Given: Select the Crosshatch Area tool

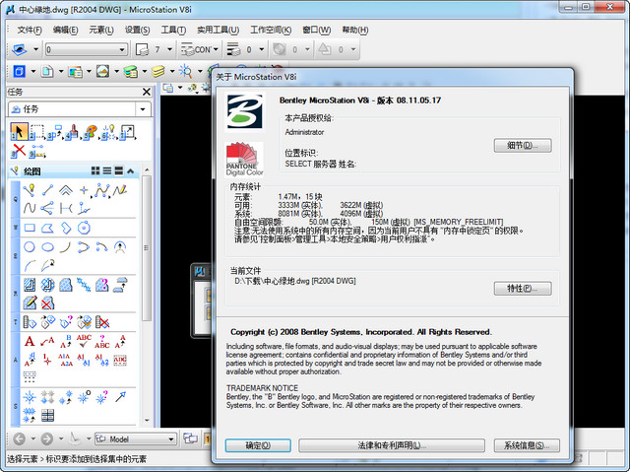Looking at the screenshot, I should 47,285.
